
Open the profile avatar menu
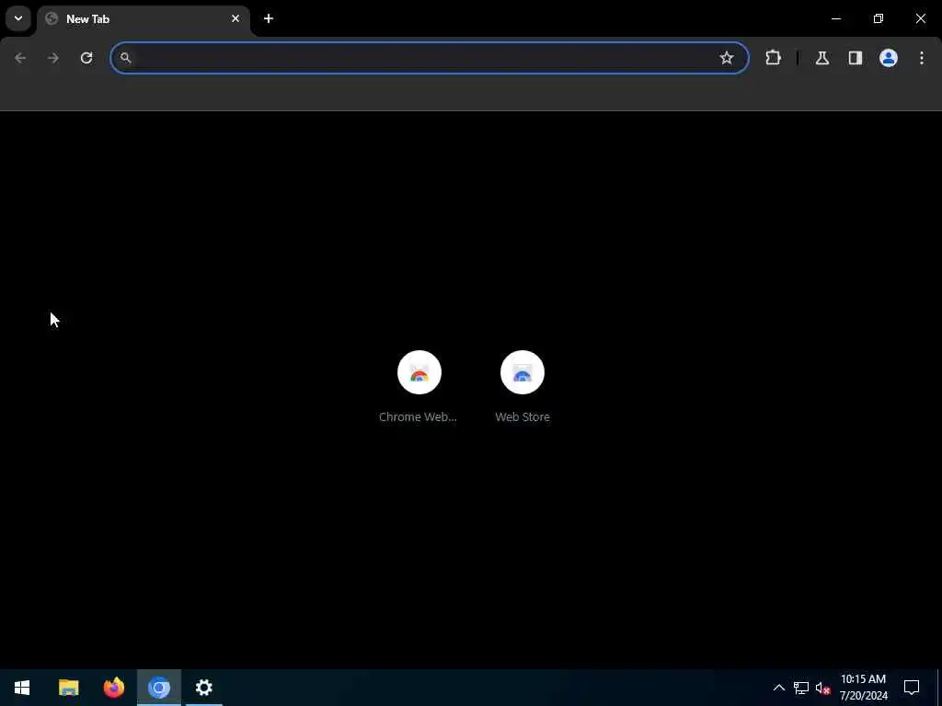[x=889, y=58]
